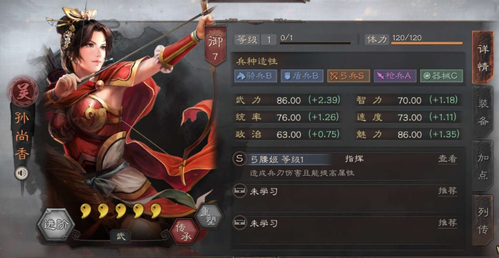Image resolution: width=499 pixels, height=258 pixels.
Task: Select the 枪兵A spearman aptitude badge
Action: 395,76
